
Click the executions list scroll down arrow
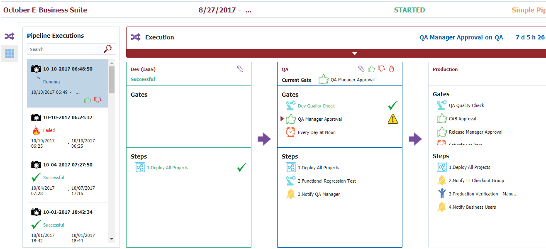point(112,239)
